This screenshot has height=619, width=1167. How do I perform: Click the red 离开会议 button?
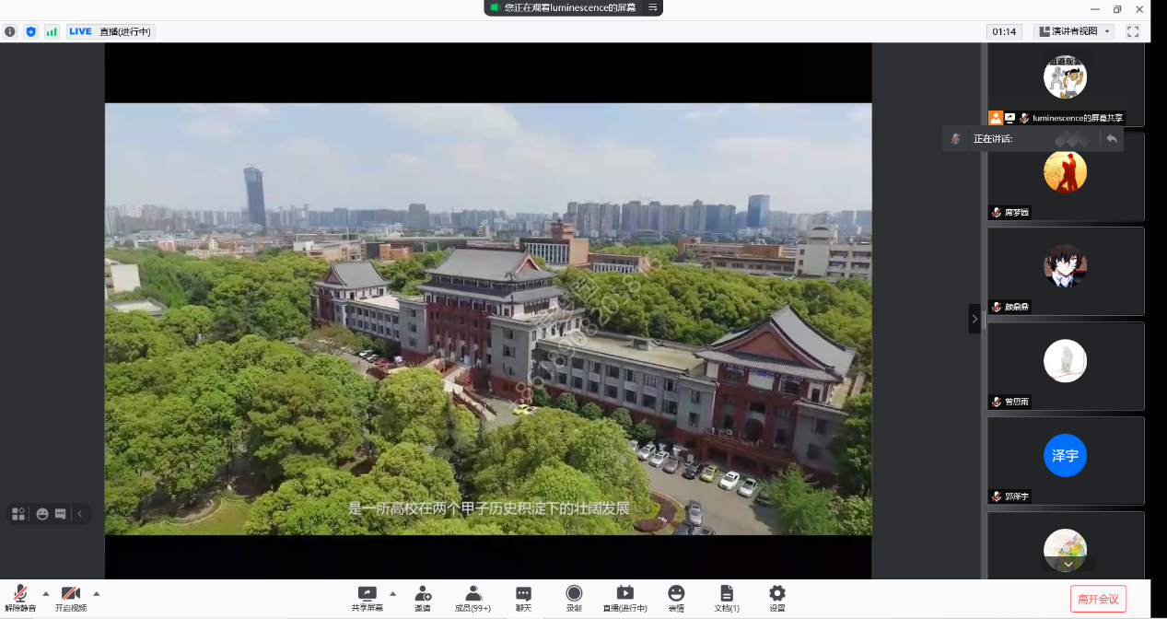pyautogui.click(x=1098, y=599)
